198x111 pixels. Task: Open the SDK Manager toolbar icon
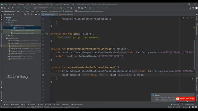pos(85,8)
